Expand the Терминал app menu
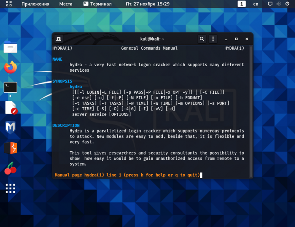The height and width of the screenshot is (227, 295). point(98,4)
